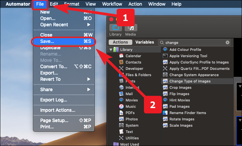Click the Apply Quartz Filter action icon
The height and width of the screenshot is (146, 242).
coord(165,69)
